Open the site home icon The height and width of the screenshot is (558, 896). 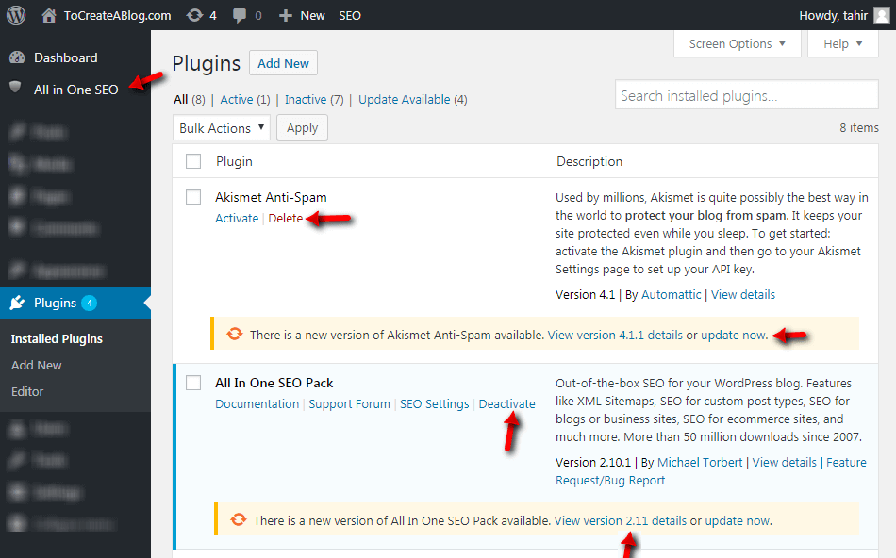click(x=49, y=15)
